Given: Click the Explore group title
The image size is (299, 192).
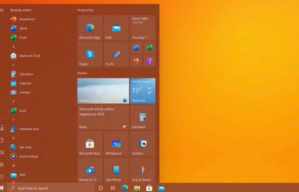Looking at the screenshot, I should pyautogui.click(x=82, y=73).
